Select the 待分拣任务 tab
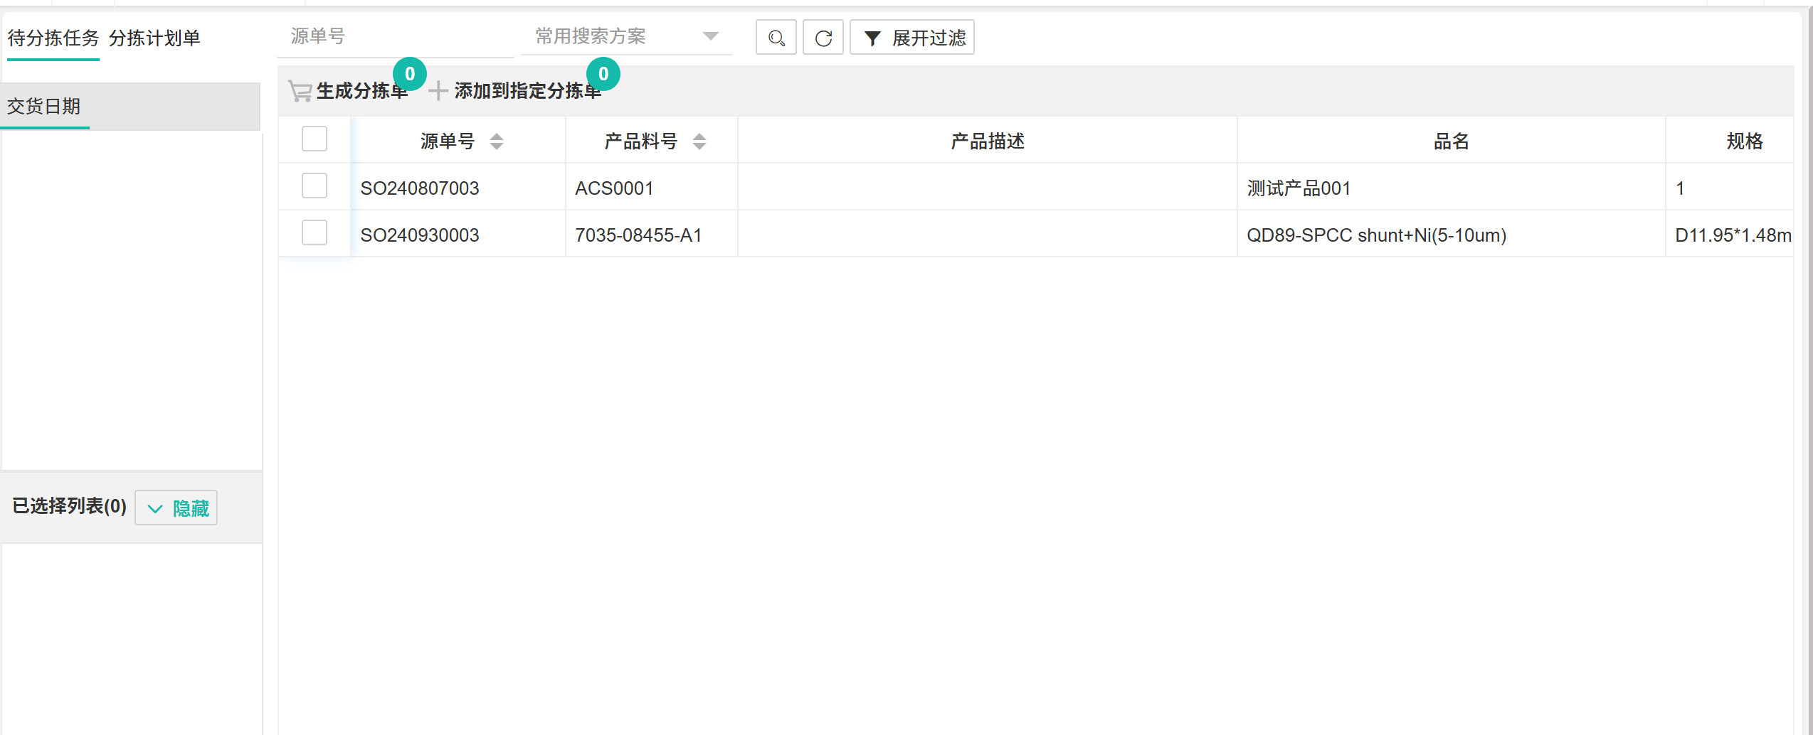 [53, 38]
